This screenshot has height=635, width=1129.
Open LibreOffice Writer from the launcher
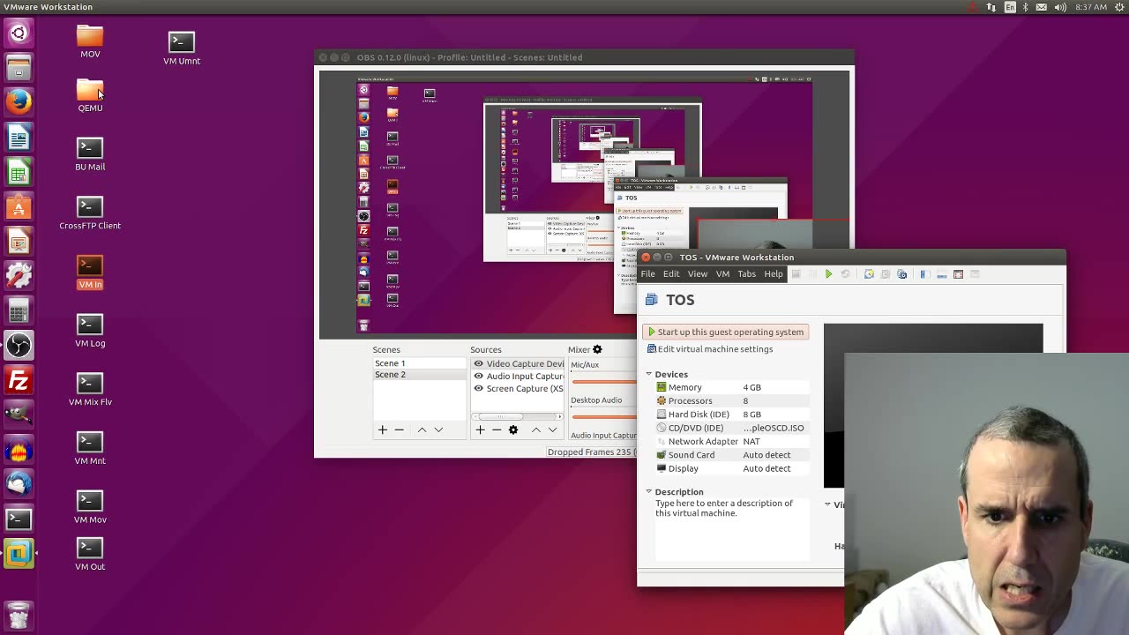point(19,137)
